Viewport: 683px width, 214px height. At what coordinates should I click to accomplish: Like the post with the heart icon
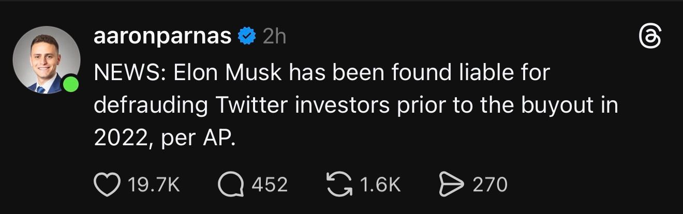(107, 185)
